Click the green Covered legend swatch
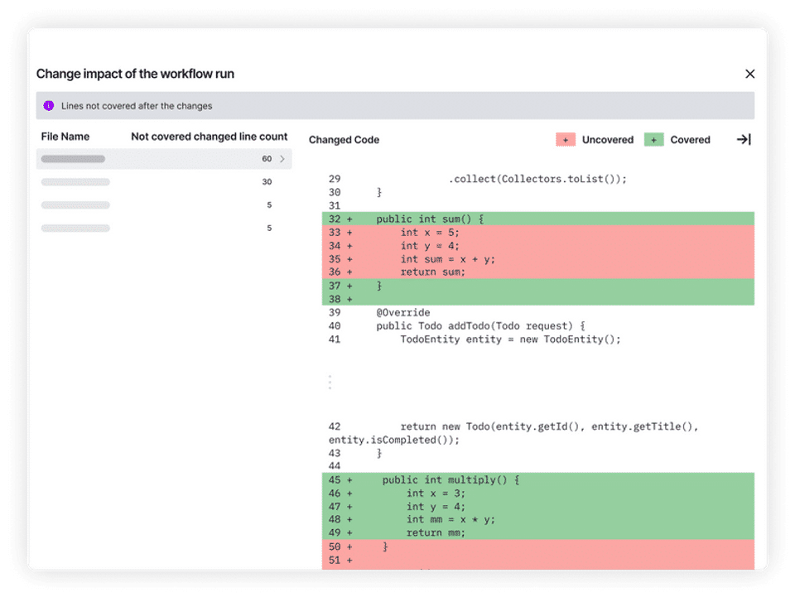The image size is (795, 597). point(653,140)
